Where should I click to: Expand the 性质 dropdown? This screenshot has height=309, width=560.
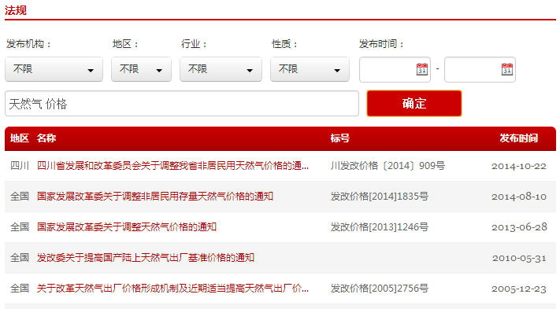[x=310, y=69]
